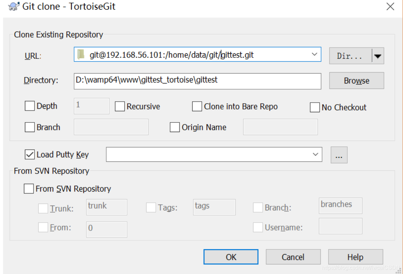This screenshot has height=274, width=403.
Task: Toggle the Tags checkbox
Action: click(151, 207)
